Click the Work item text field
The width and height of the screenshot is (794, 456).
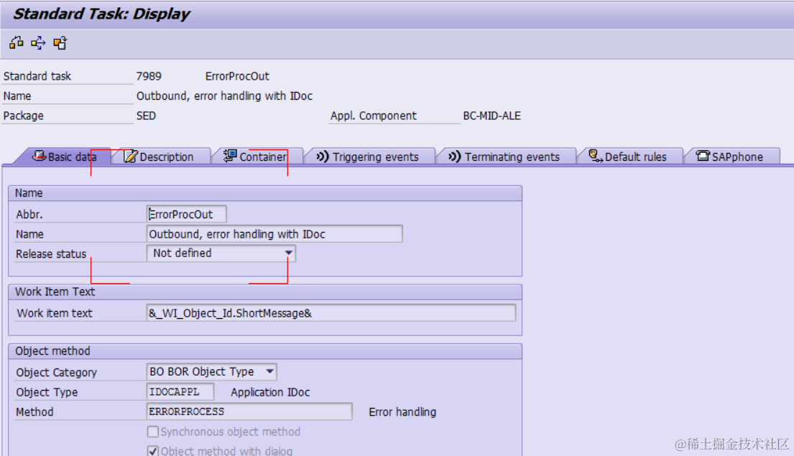pyautogui.click(x=331, y=313)
